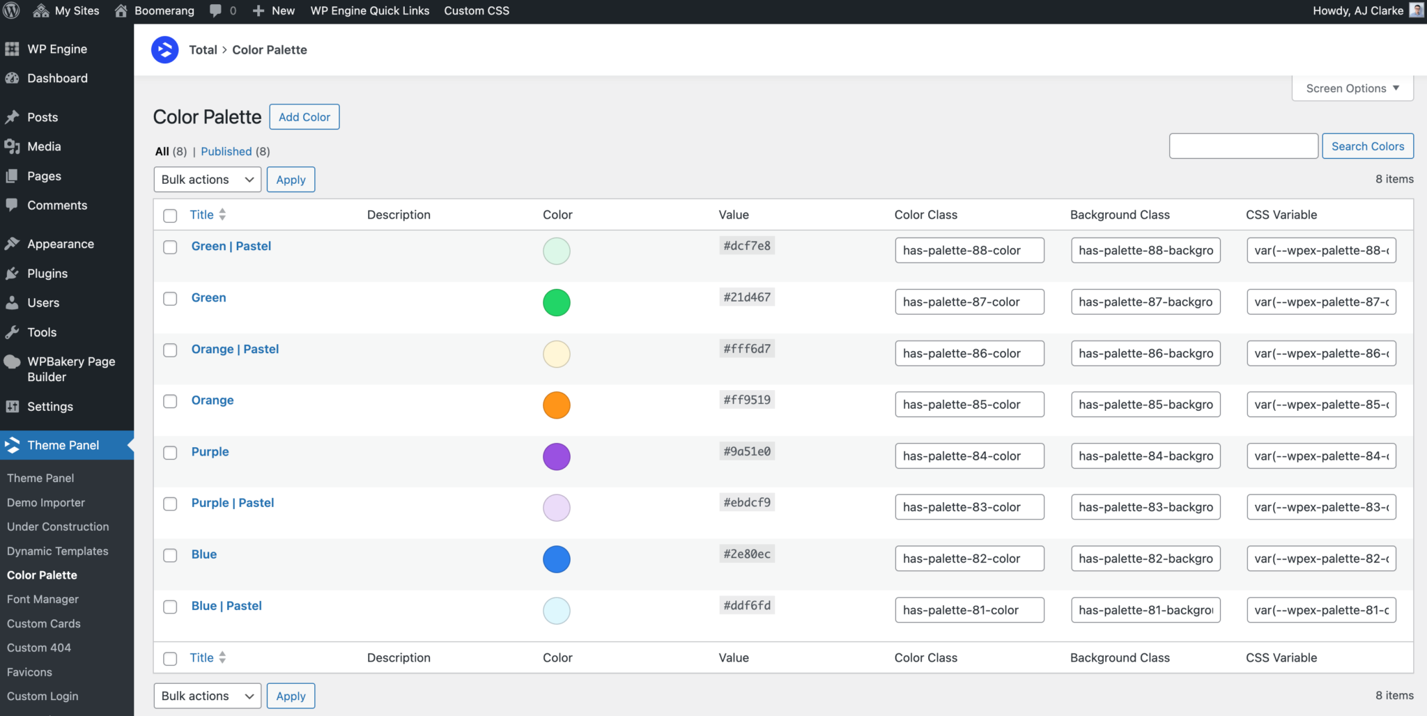Open the comments bubble in admin bar
Screen dimensions: 1427x716
pyautogui.click(x=213, y=10)
